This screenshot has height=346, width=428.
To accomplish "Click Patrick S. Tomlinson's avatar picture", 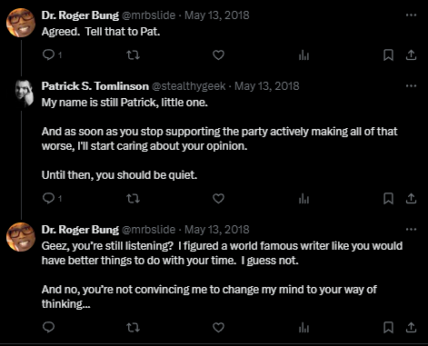I will (x=25, y=94).
